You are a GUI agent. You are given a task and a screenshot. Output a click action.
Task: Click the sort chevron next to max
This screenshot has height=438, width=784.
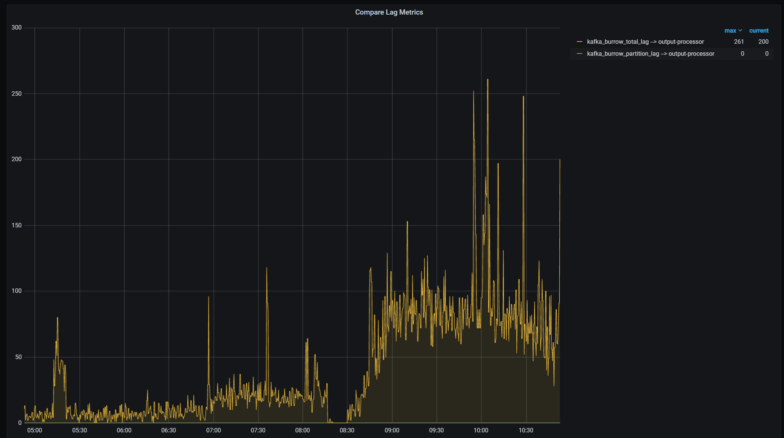coord(740,31)
